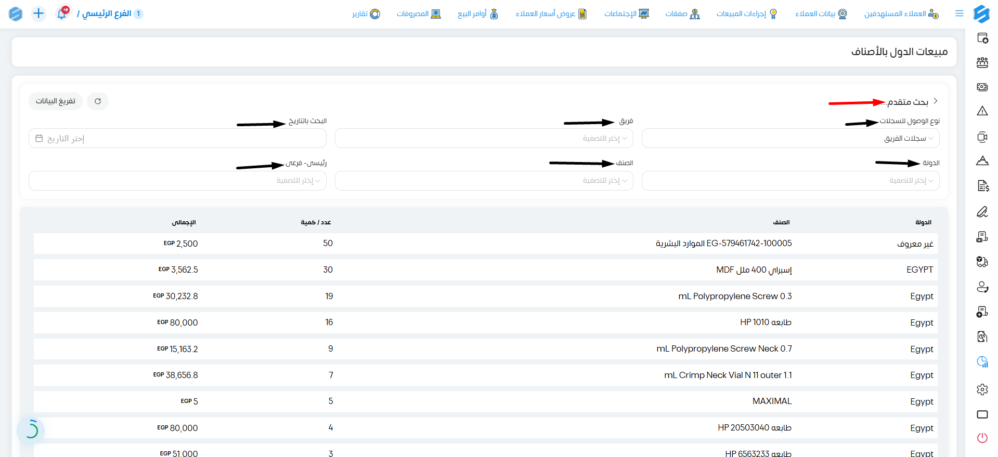Open the document with plus sidebar icon

982,312
